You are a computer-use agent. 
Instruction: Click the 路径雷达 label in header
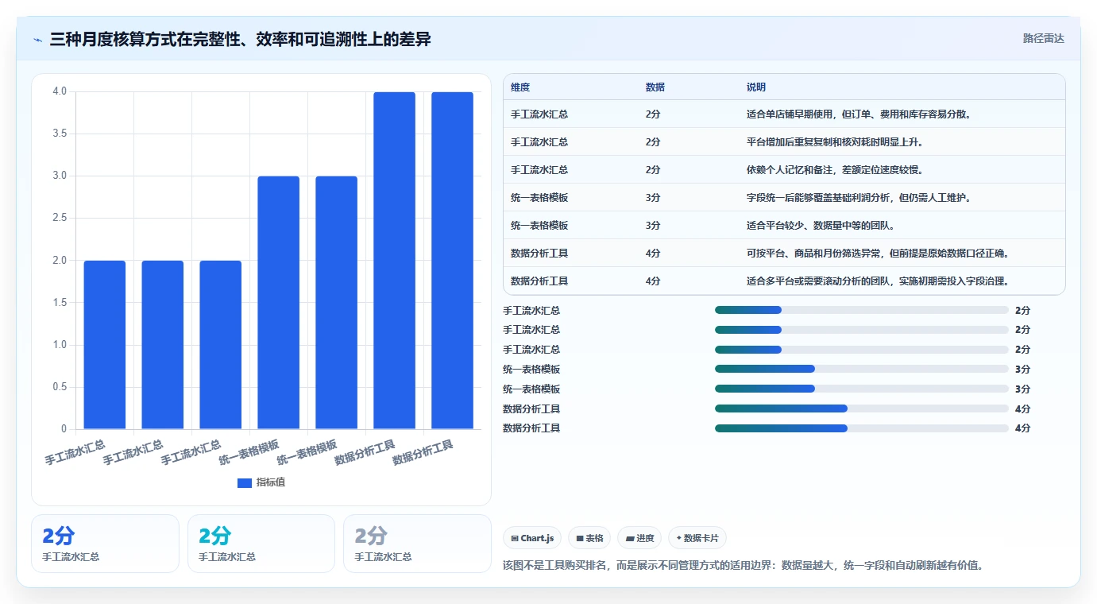pos(1043,38)
